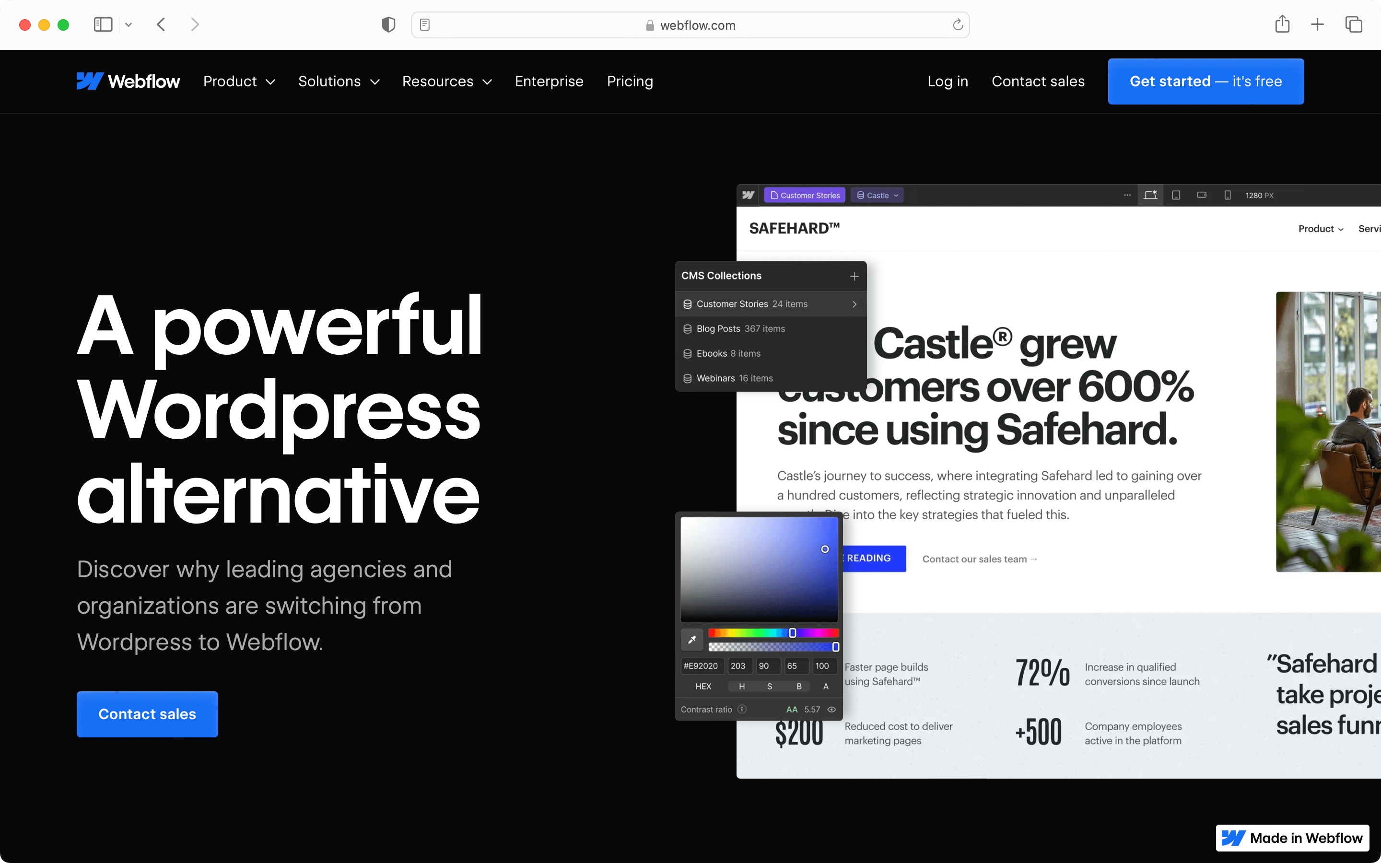The width and height of the screenshot is (1381, 863).
Task: Click the share/export icon in toolbar
Action: tap(1284, 24)
